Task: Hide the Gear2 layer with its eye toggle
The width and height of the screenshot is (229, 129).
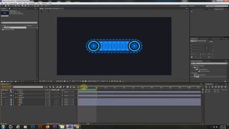Action: coord(1,92)
